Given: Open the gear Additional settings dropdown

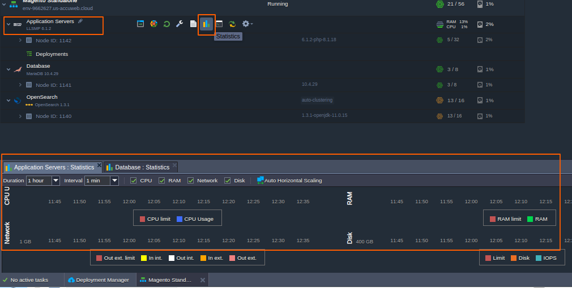Looking at the screenshot, I should 247,24.
